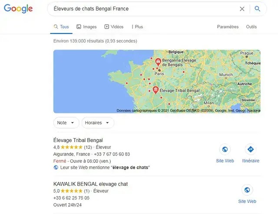Click the red map dot near Munich region
Image resolution: width=278 pixels, height=214 pixels.
pyautogui.click(x=183, y=72)
